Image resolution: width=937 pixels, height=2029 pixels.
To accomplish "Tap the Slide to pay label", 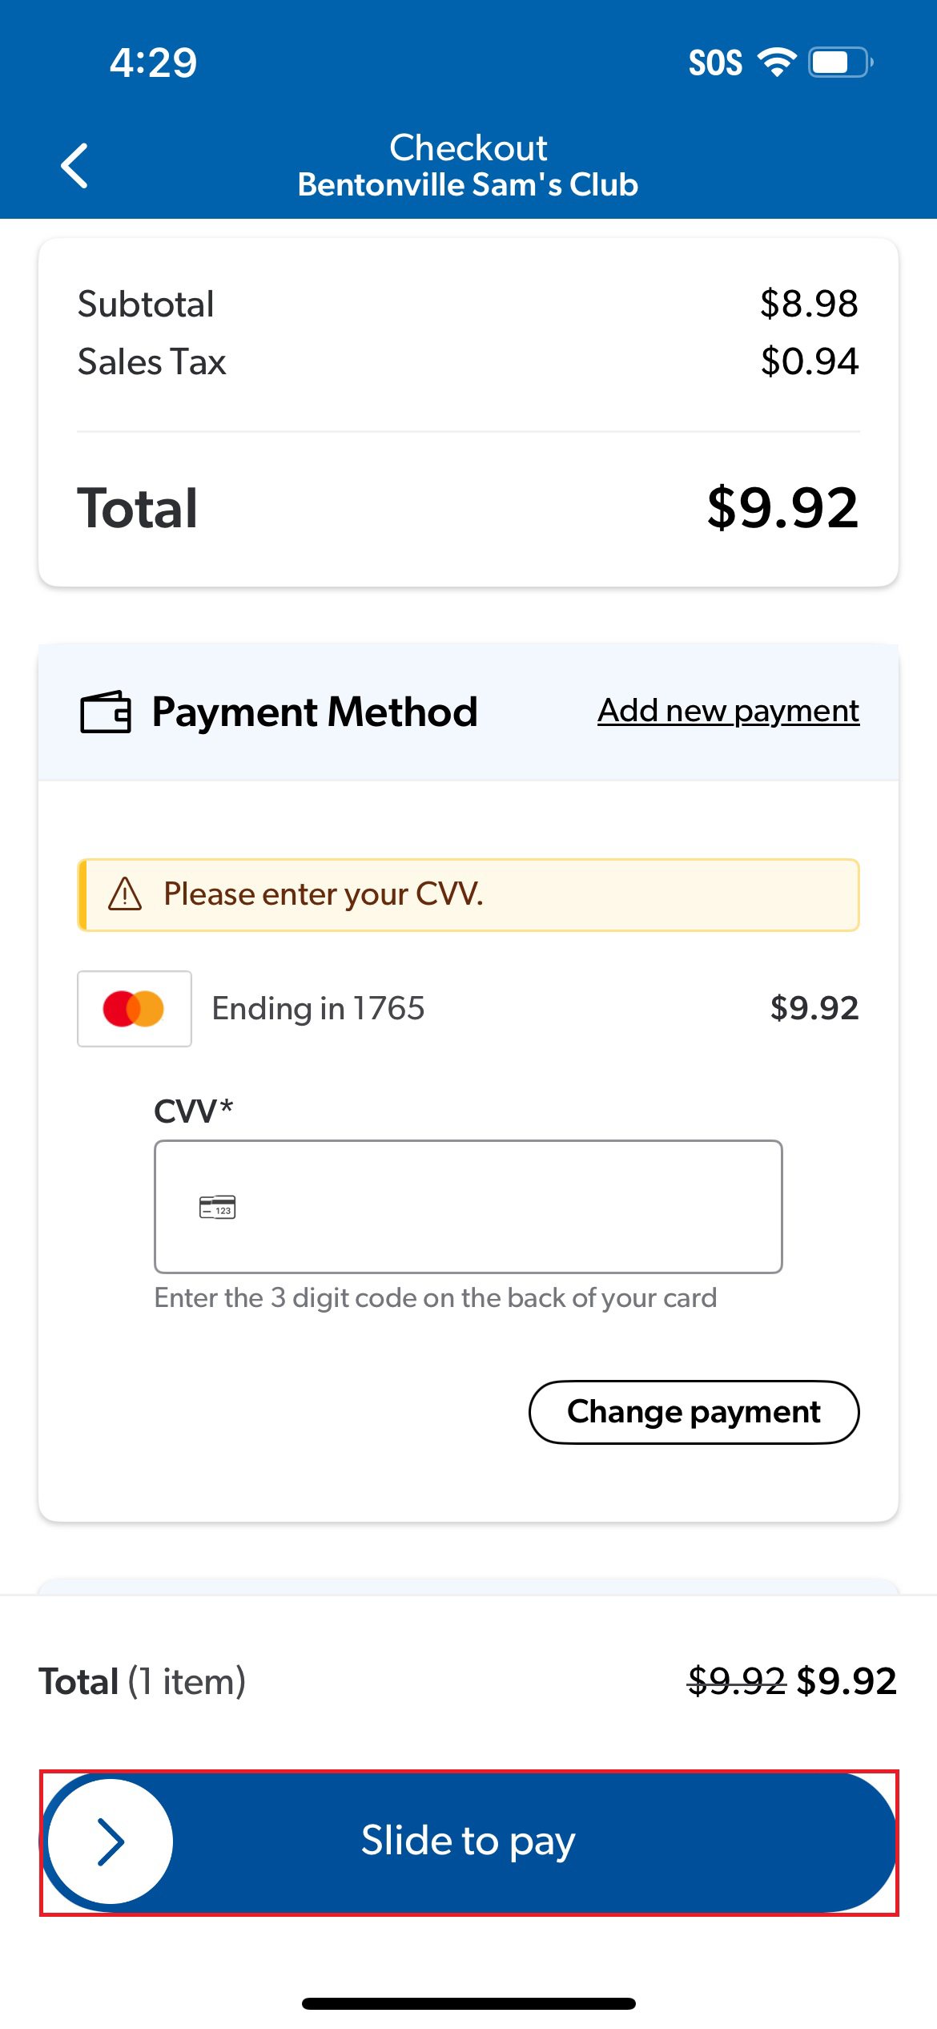I will click(468, 1840).
